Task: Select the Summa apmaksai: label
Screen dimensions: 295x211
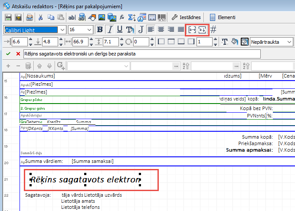Action: 249,150
